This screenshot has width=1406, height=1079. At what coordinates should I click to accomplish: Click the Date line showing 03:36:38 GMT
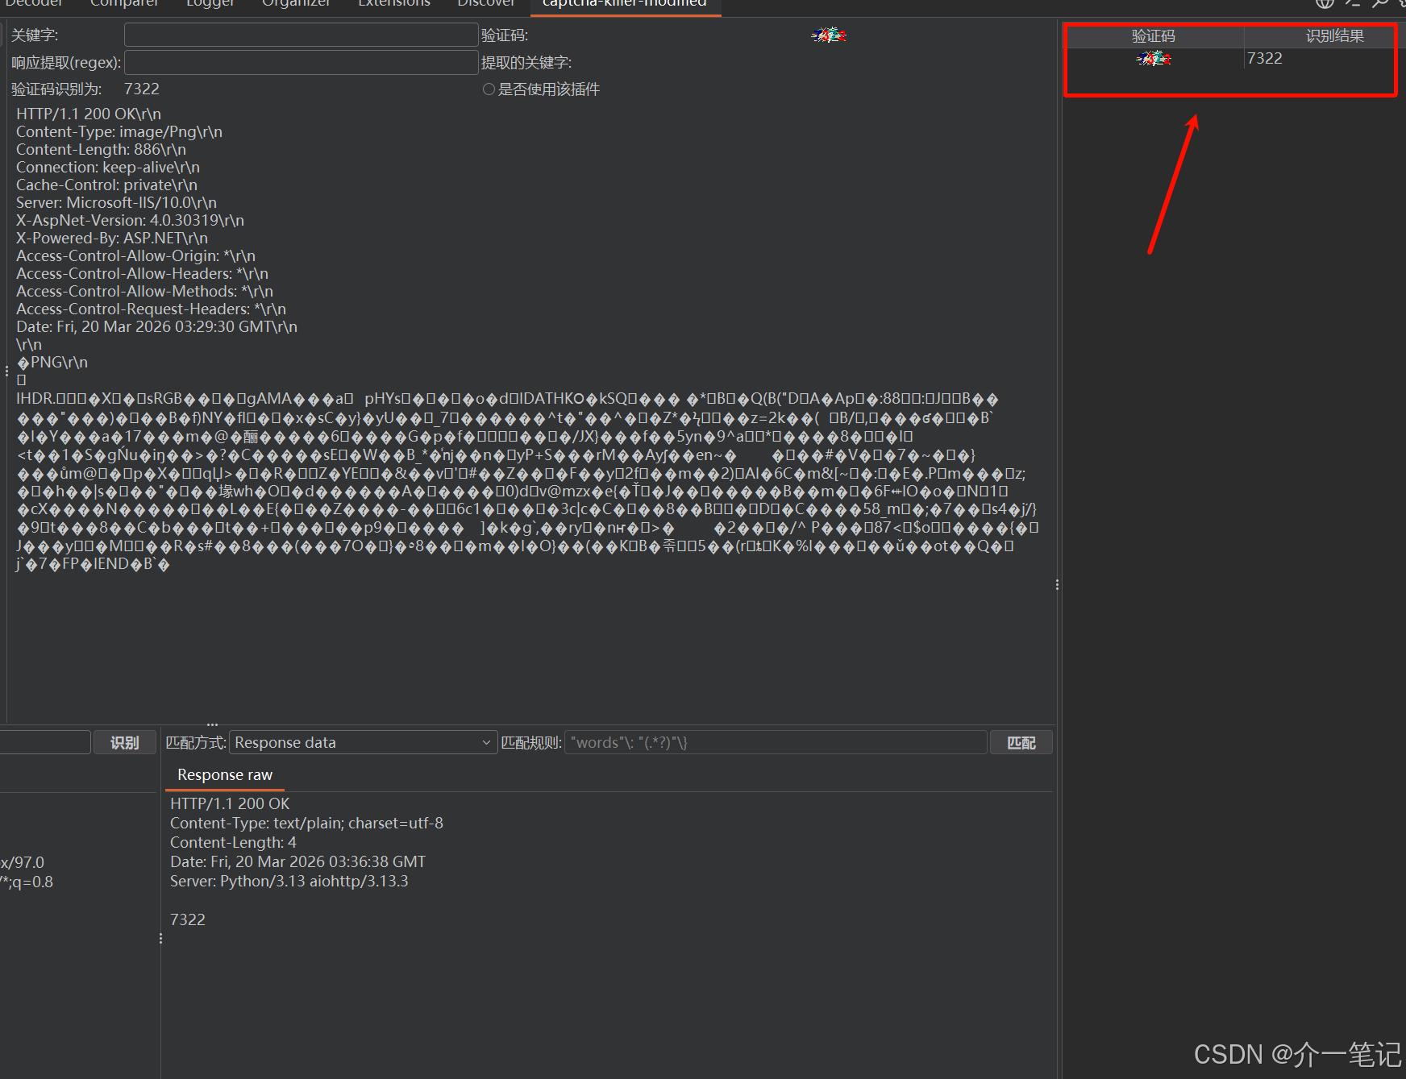[x=298, y=862]
